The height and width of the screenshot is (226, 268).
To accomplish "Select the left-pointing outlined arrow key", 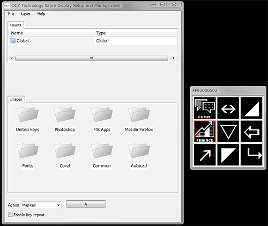I will (251, 132).
